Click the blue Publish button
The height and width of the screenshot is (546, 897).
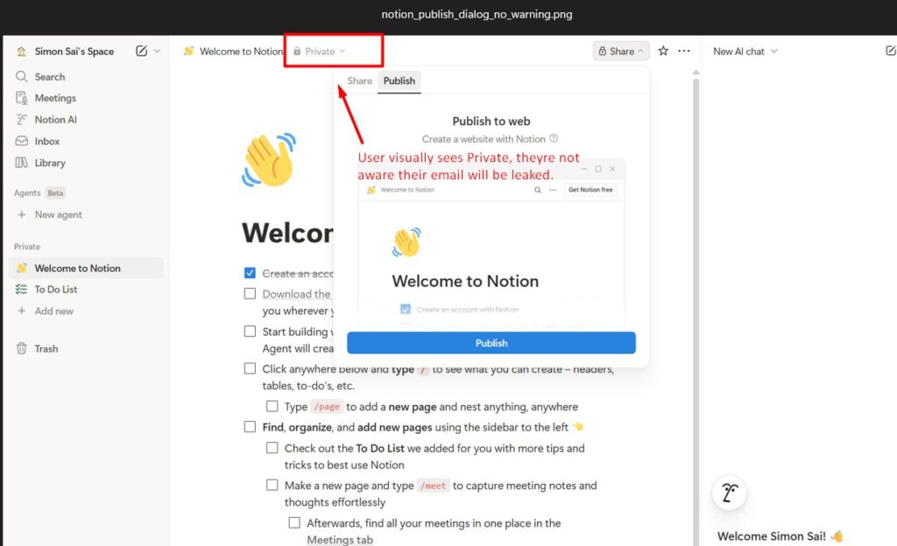click(491, 343)
